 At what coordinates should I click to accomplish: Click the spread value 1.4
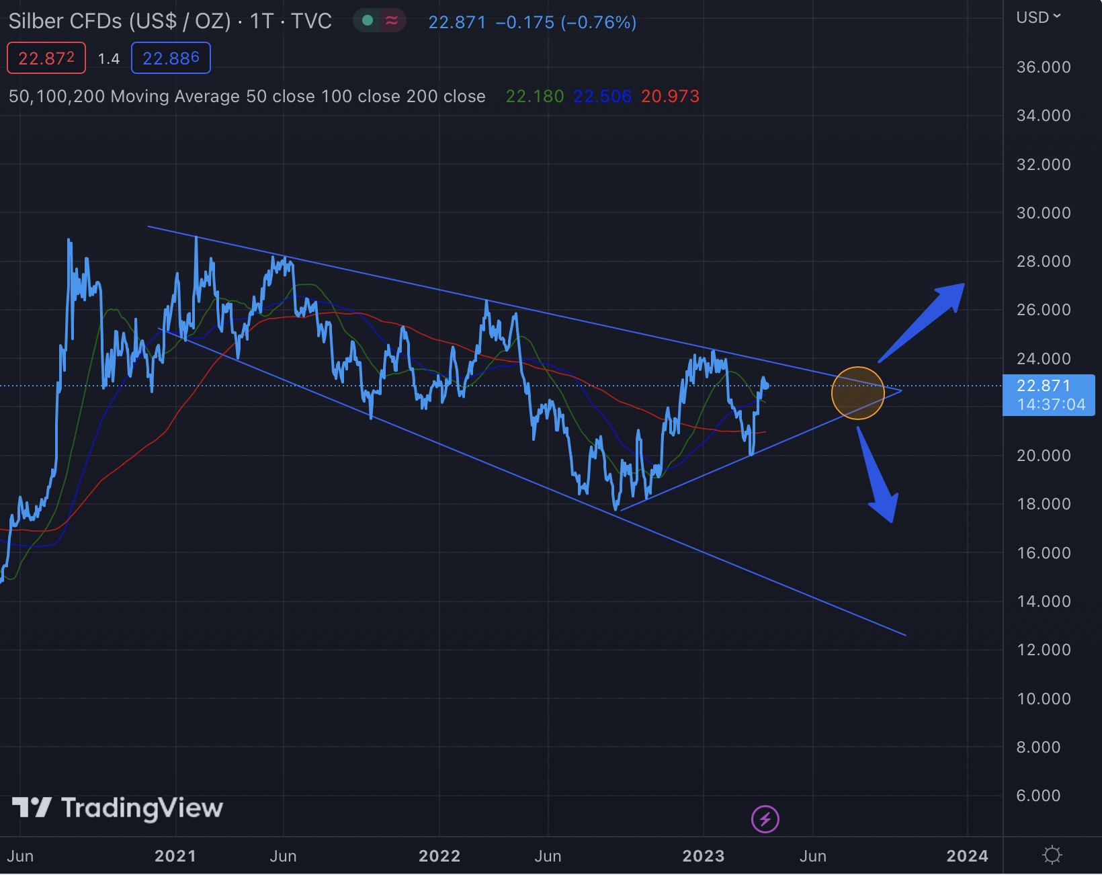point(109,59)
